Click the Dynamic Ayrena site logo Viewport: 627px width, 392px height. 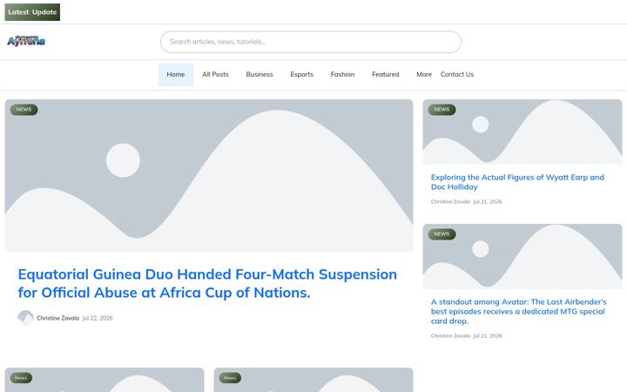(26, 41)
